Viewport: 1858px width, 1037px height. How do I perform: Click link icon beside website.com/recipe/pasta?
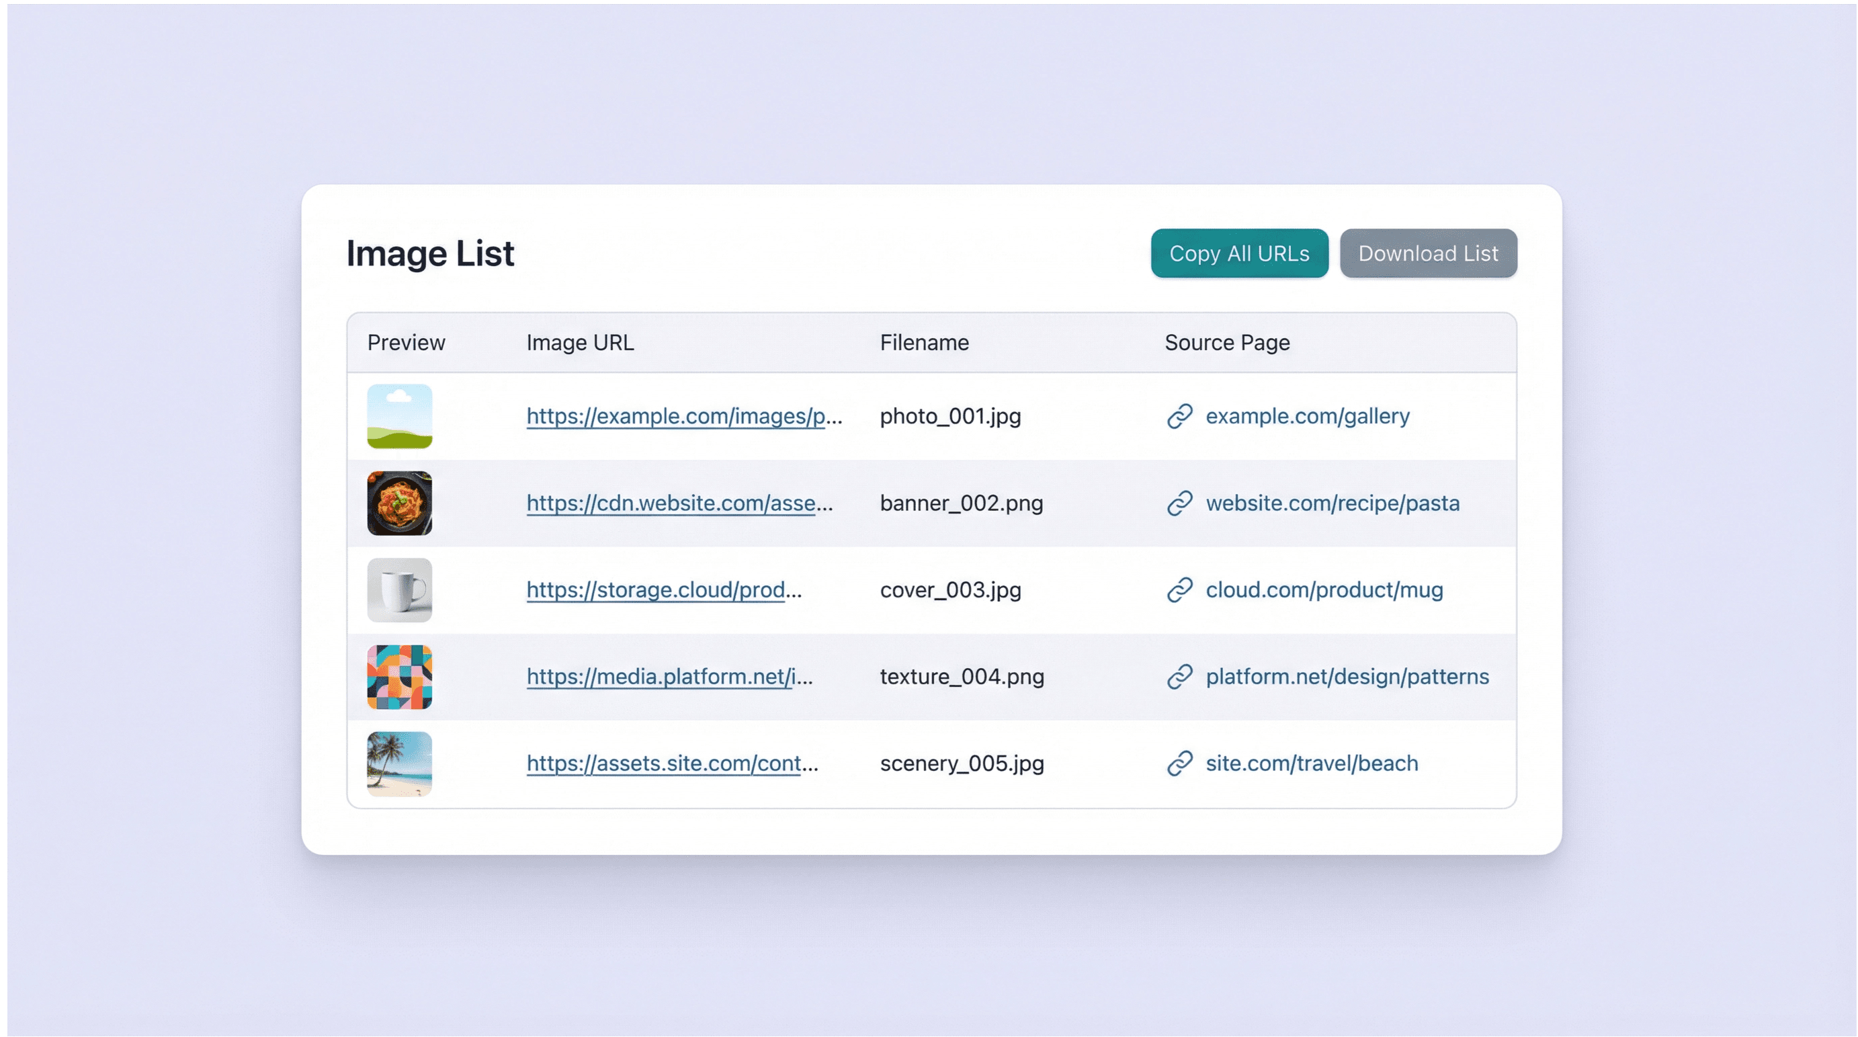[x=1179, y=503]
